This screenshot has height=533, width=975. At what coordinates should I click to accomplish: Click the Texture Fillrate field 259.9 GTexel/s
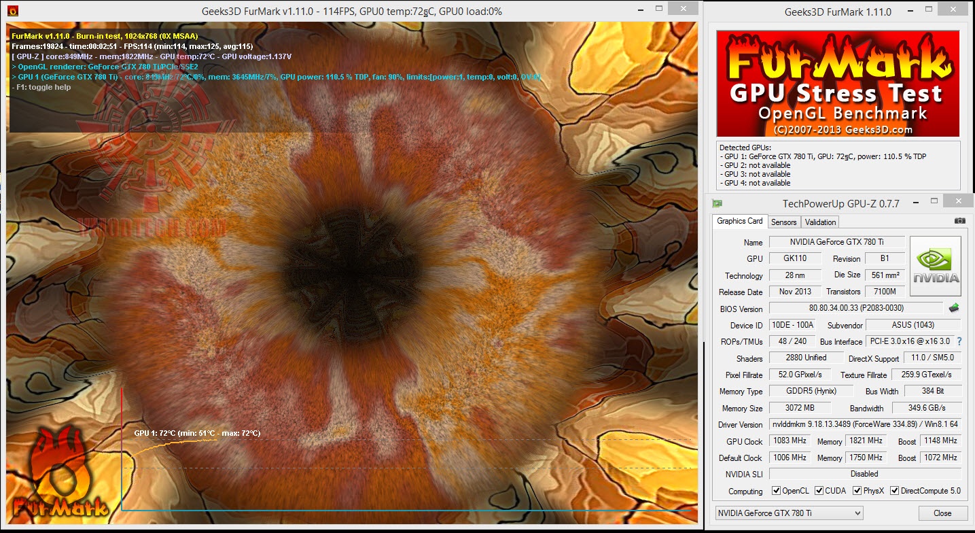(925, 375)
